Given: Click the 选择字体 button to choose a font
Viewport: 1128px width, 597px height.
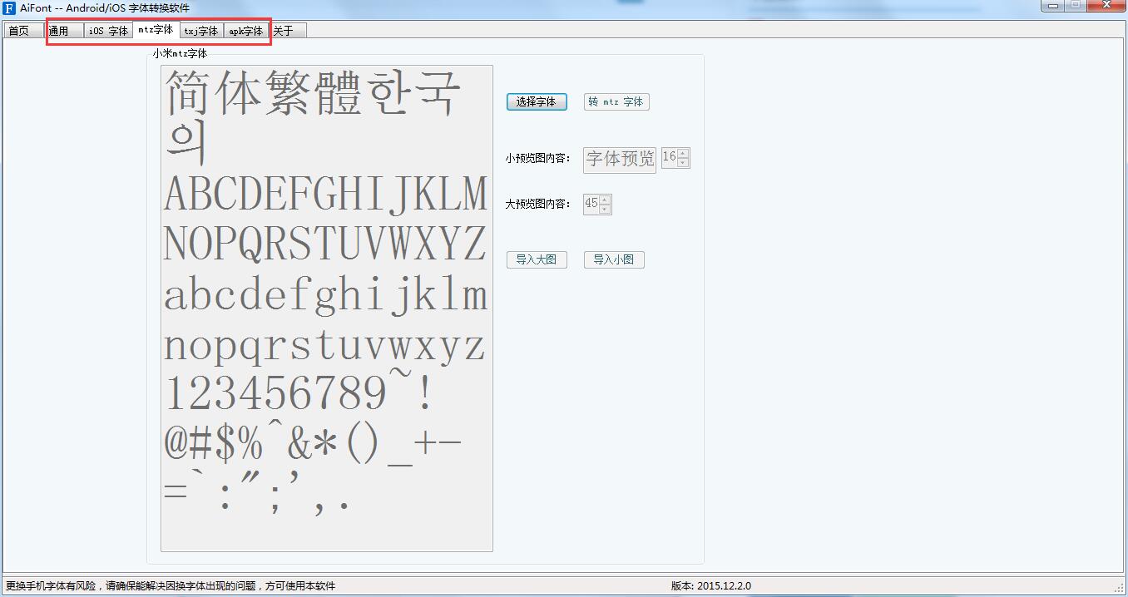Looking at the screenshot, I should [537, 101].
